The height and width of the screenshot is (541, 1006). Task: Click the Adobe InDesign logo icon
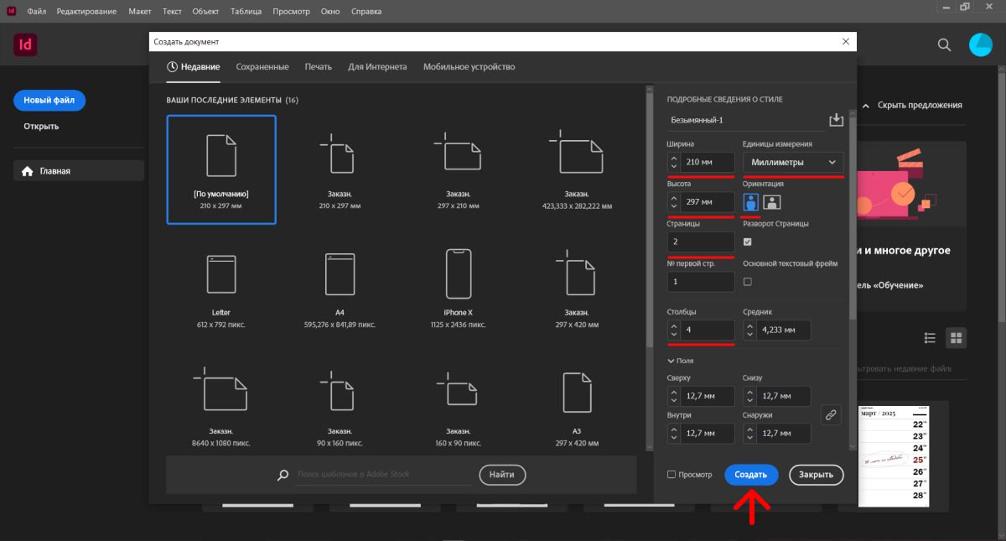coord(25,44)
